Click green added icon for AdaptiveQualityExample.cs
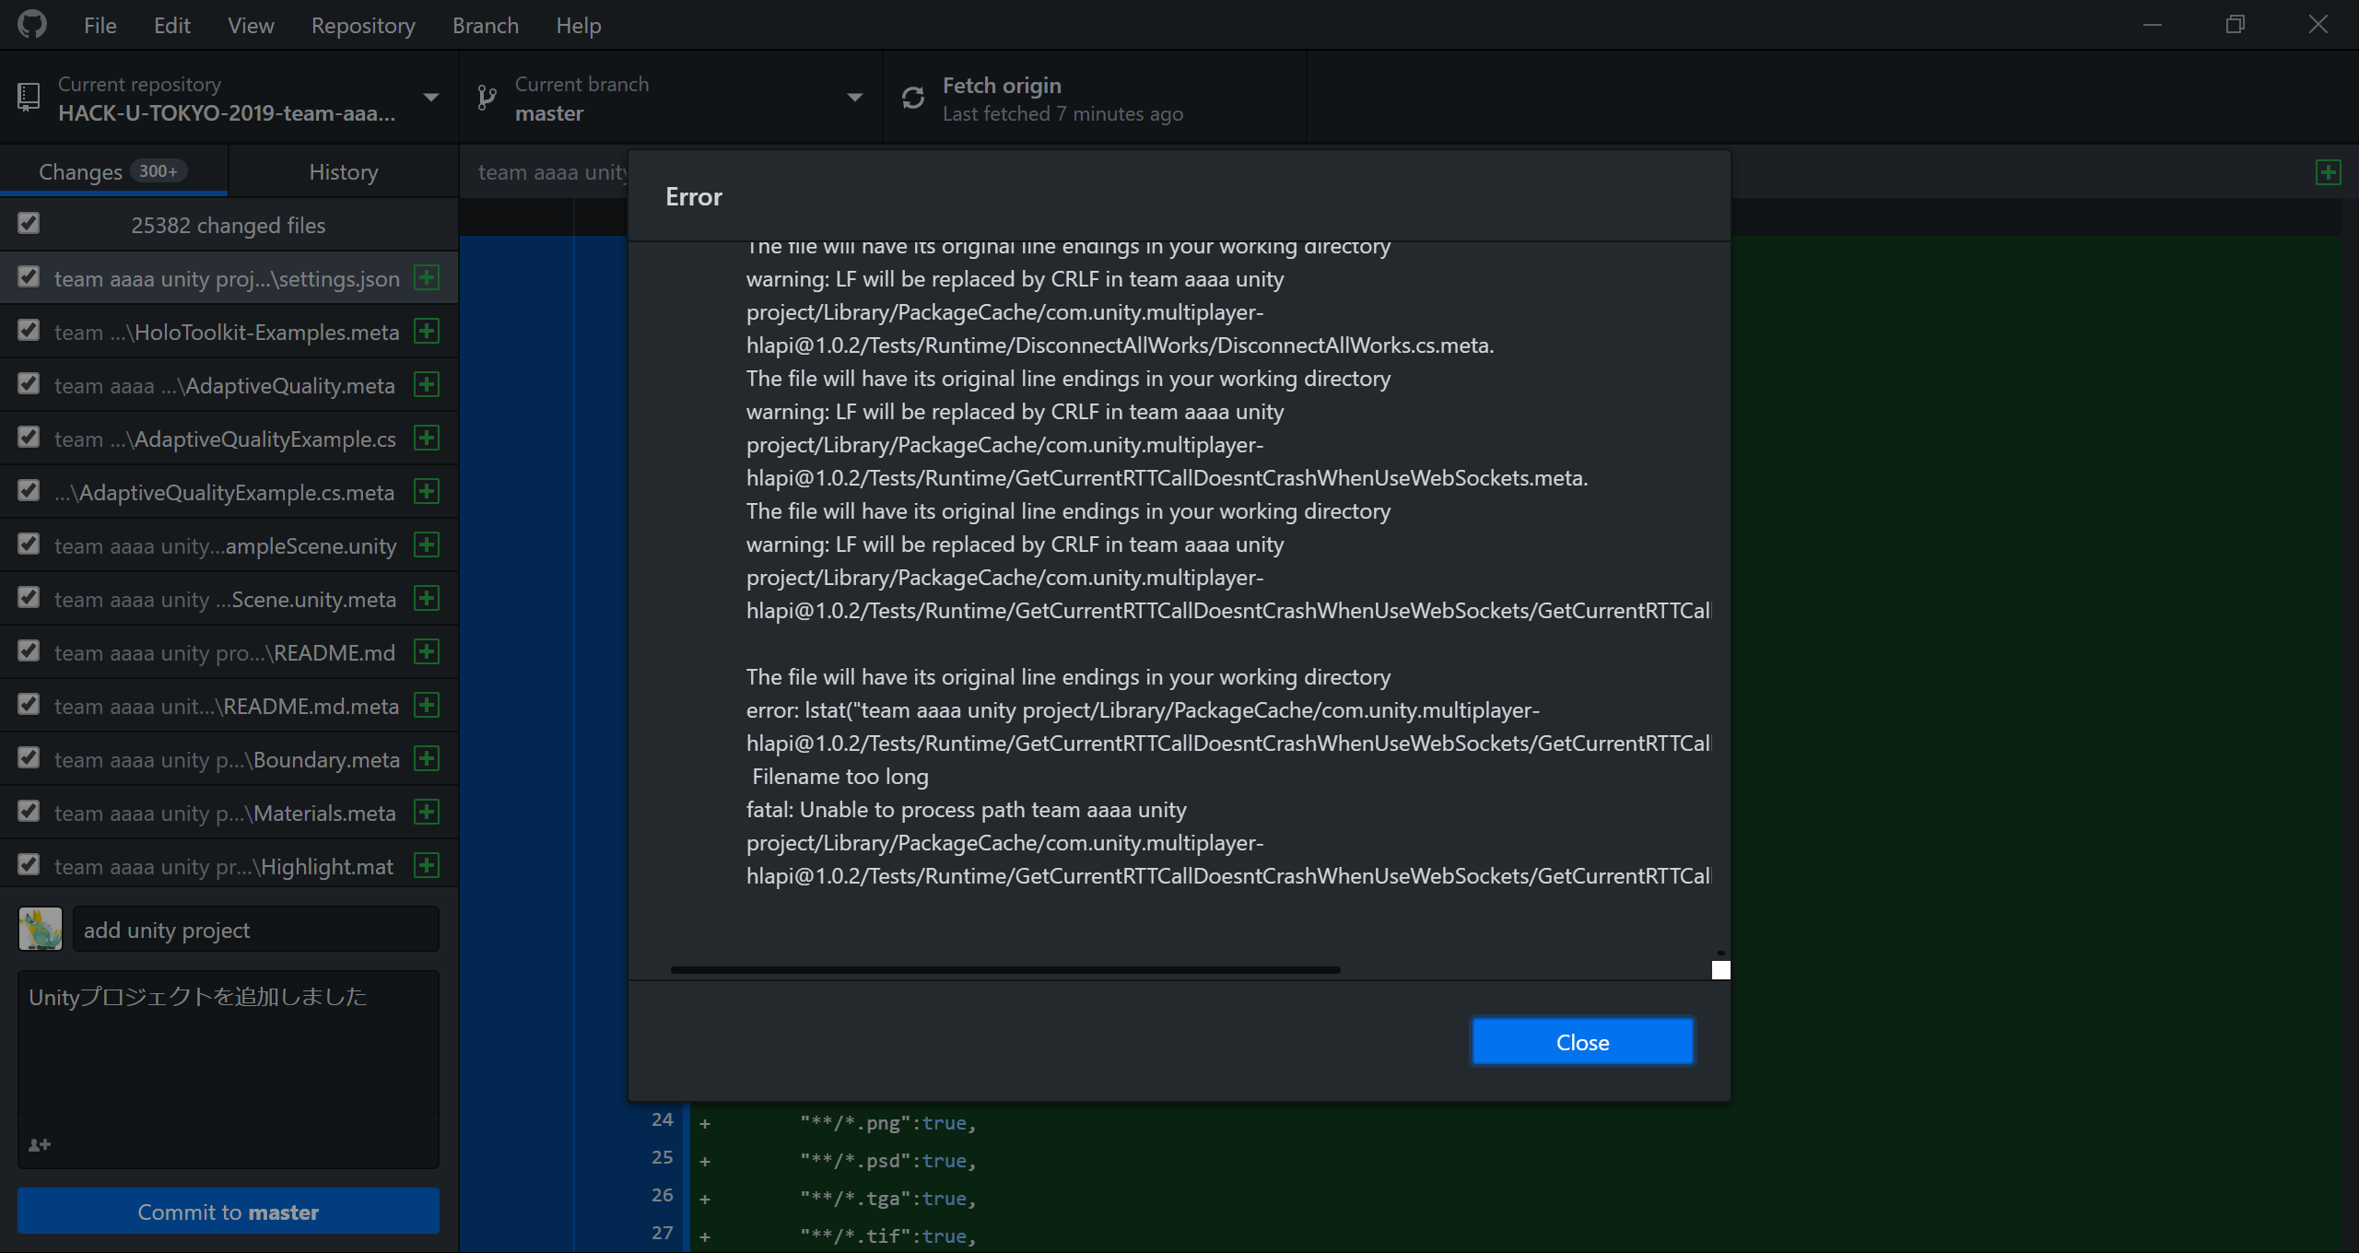Viewport: 2359px width, 1253px height. coord(427,438)
